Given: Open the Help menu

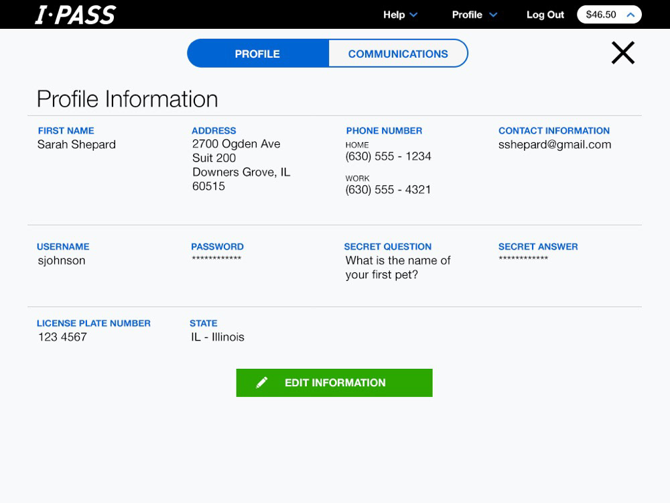Looking at the screenshot, I should tap(394, 15).
